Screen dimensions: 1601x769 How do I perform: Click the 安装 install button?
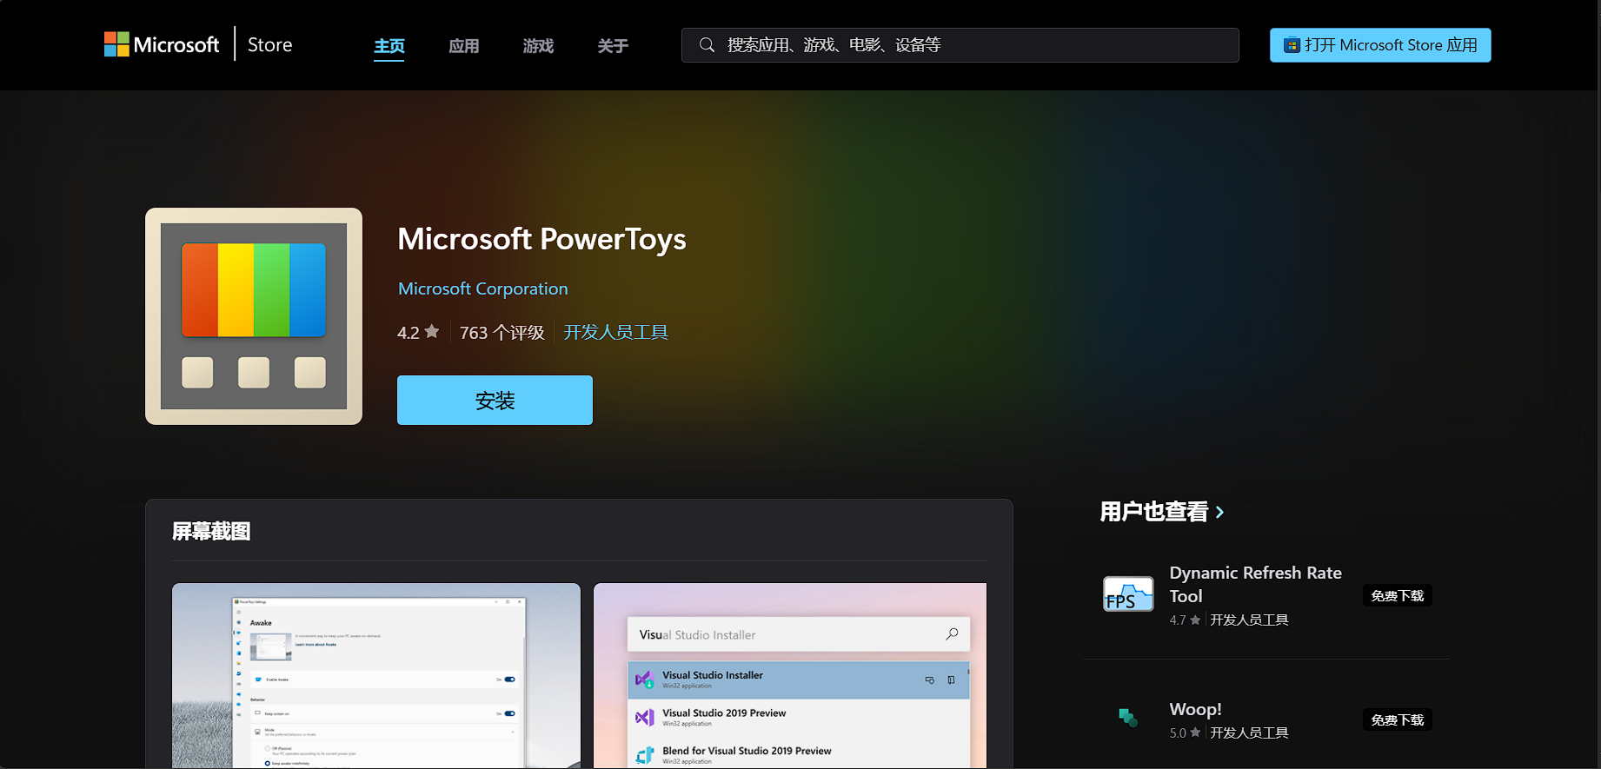tap(495, 401)
